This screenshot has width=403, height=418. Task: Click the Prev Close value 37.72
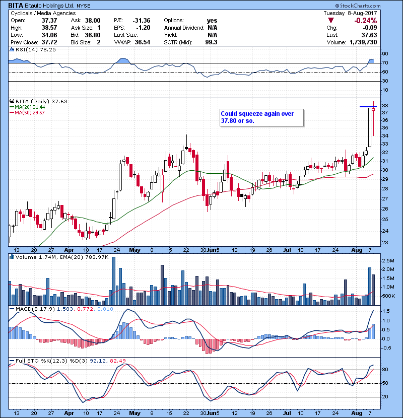point(49,42)
